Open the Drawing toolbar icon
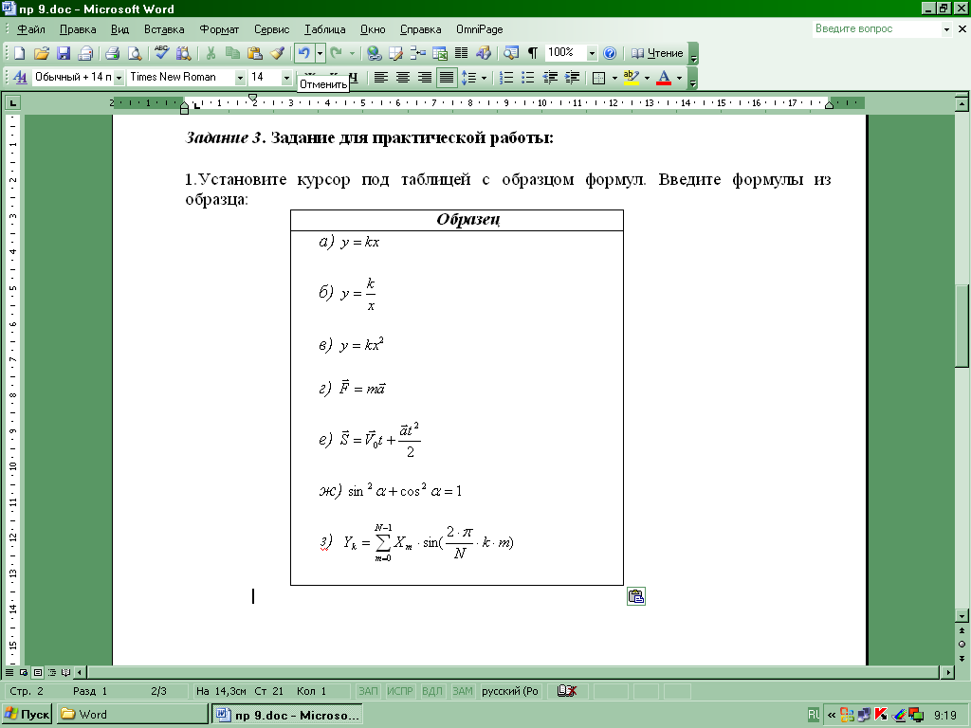The height and width of the screenshot is (728, 971). [x=484, y=53]
